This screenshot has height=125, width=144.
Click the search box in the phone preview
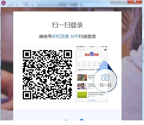pos(92,59)
